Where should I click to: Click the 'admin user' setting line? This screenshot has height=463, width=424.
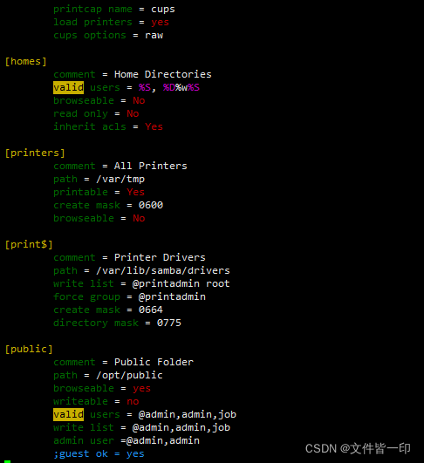[127, 440]
